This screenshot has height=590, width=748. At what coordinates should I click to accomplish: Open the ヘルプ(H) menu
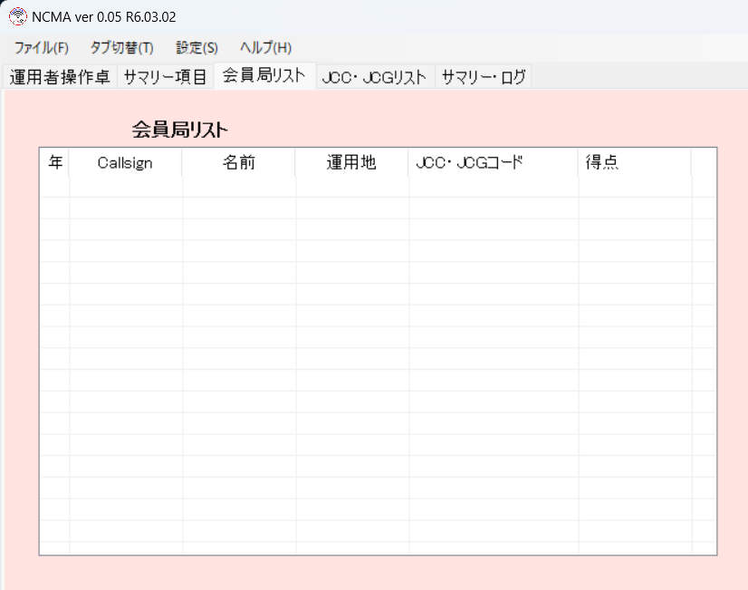coord(265,48)
